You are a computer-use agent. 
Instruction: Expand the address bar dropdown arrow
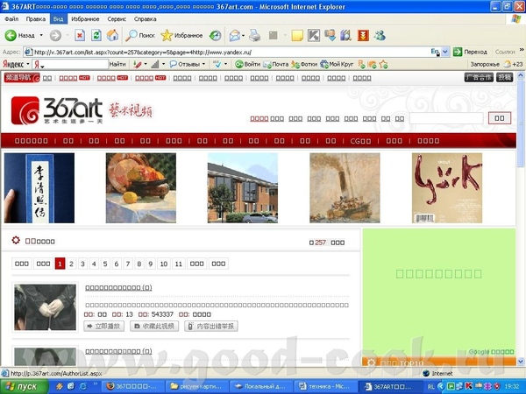445,52
